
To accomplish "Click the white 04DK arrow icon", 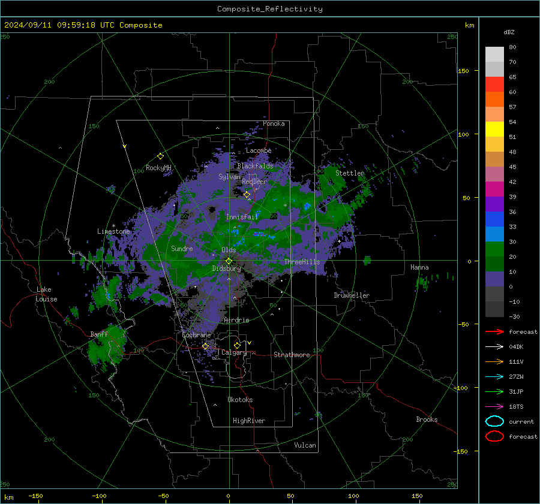I will (494, 347).
